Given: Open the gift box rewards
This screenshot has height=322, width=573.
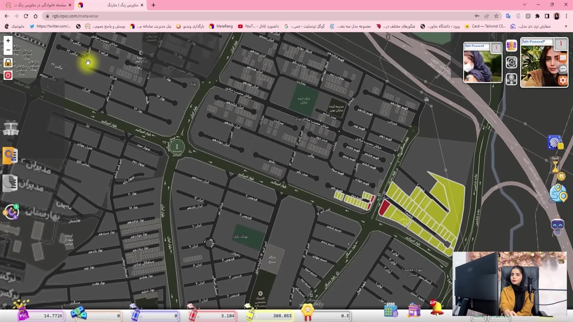Looking at the screenshot, I should pyautogui.click(x=10, y=128).
